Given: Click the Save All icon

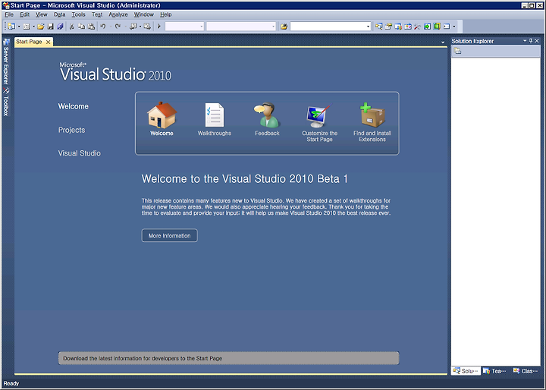Looking at the screenshot, I should [60, 27].
